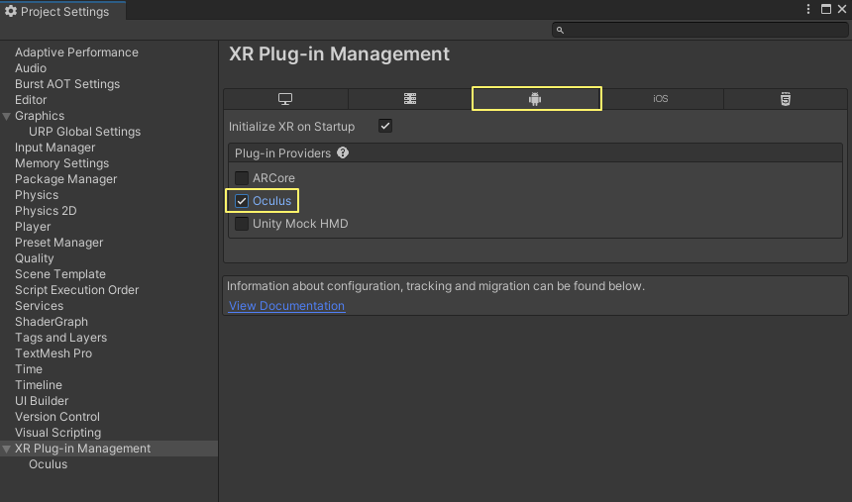Click the Plug-in Providers header label
The width and height of the screenshot is (852, 502).
point(282,153)
